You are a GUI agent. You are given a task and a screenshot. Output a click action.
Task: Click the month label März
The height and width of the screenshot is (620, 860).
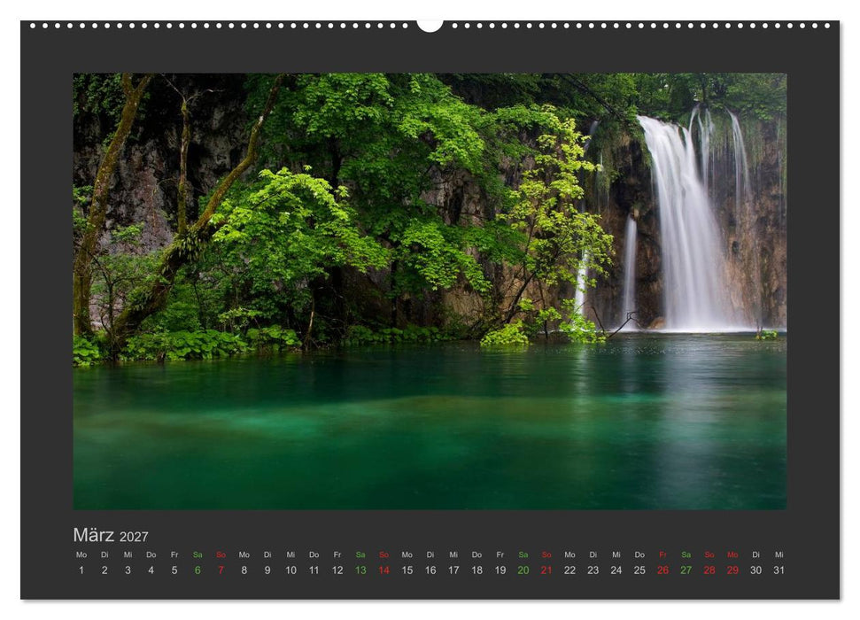tap(94, 535)
